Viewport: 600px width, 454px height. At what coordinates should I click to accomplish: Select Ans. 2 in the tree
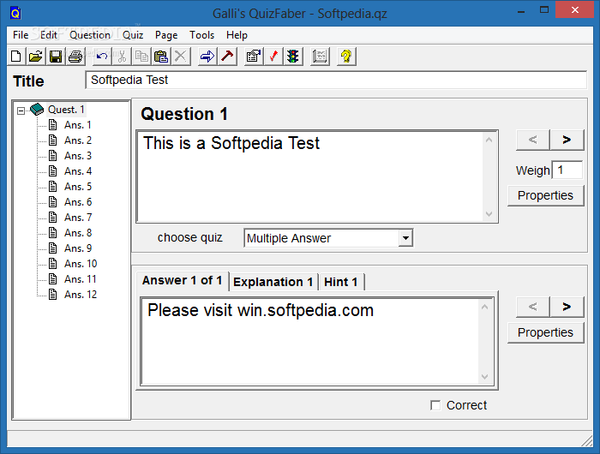click(78, 140)
